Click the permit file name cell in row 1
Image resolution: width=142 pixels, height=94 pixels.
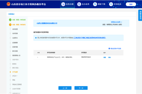[x=60, y=57]
